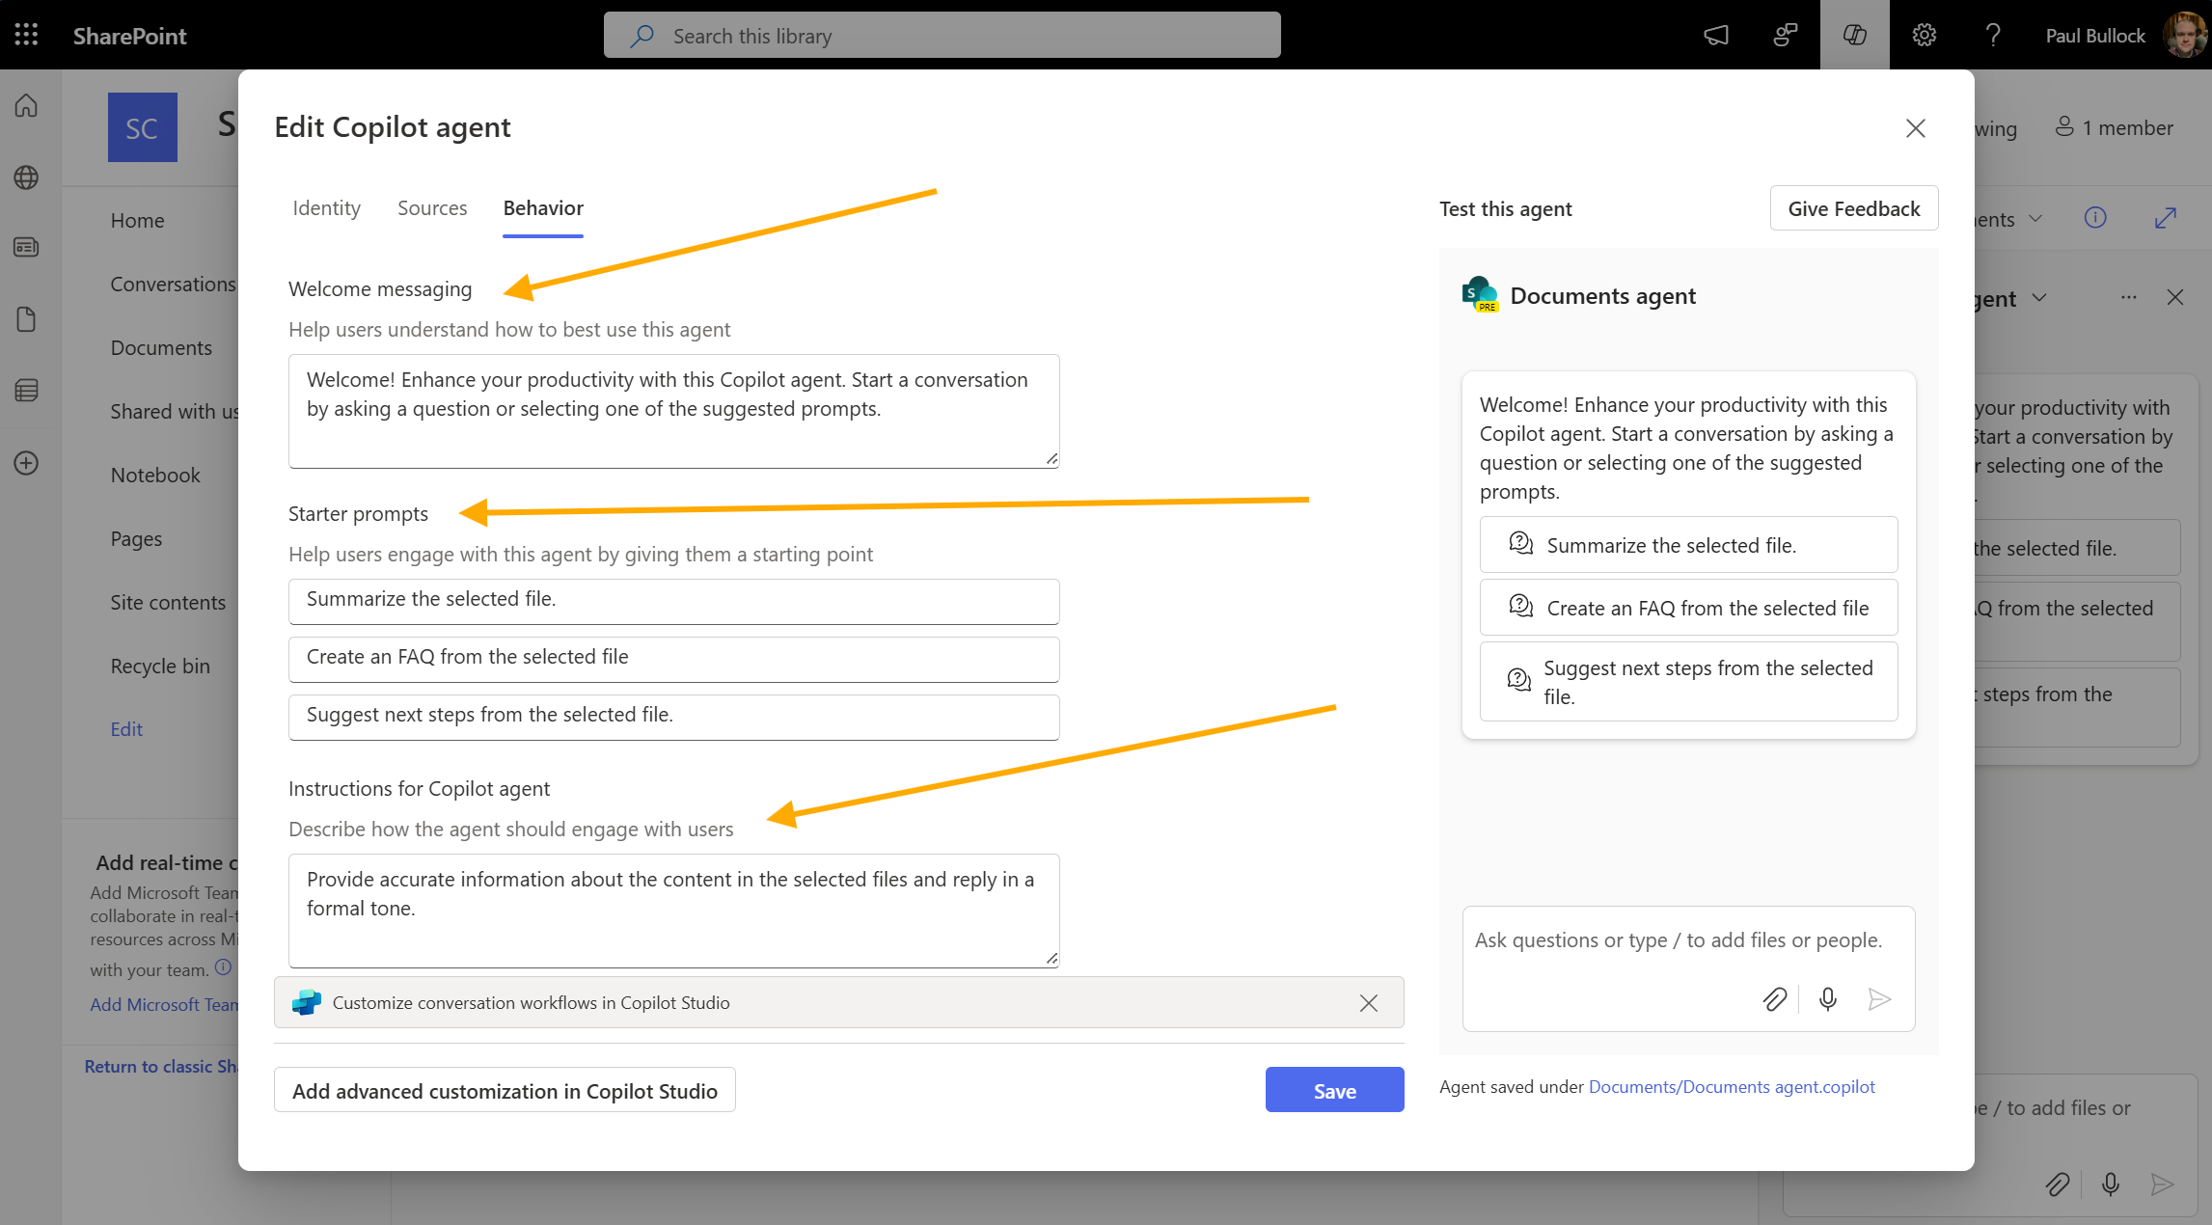Open SharePoint settings with the gear icon

tap(1924, 35)
